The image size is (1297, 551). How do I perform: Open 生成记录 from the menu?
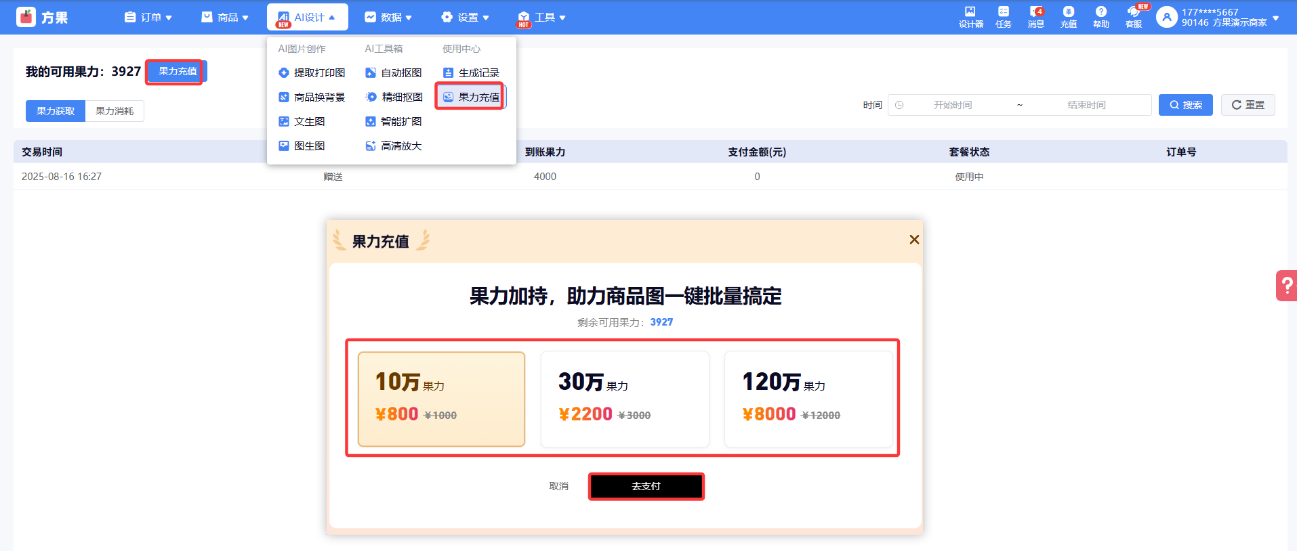coord(471,72)
